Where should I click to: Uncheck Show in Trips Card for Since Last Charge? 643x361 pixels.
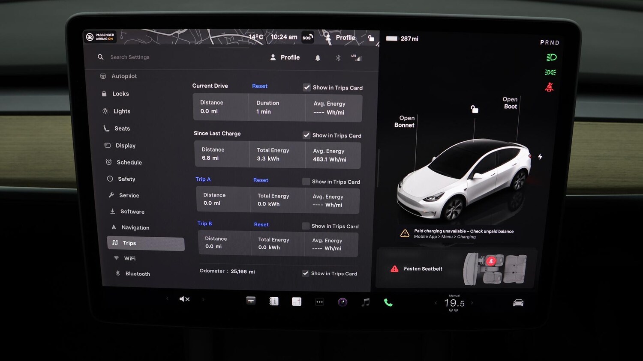point(306,135)
